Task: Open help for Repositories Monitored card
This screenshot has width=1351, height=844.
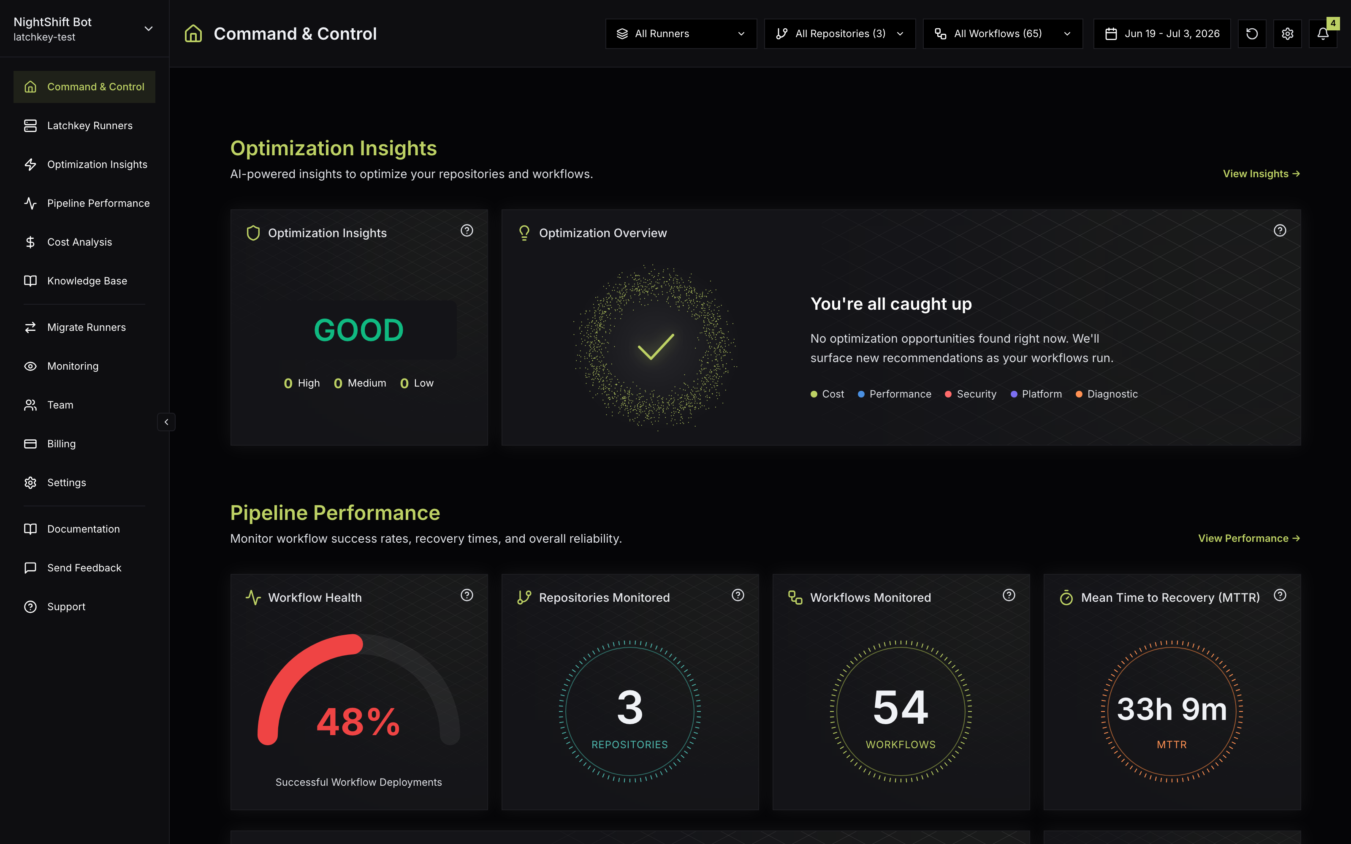Action: coord(738,595)
